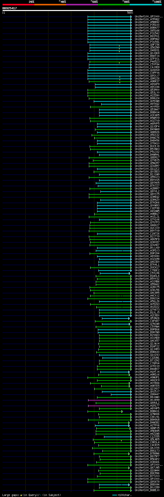
Task: Select the UniRef100_B8HLE4 label
Action: [x=147, y=98]
